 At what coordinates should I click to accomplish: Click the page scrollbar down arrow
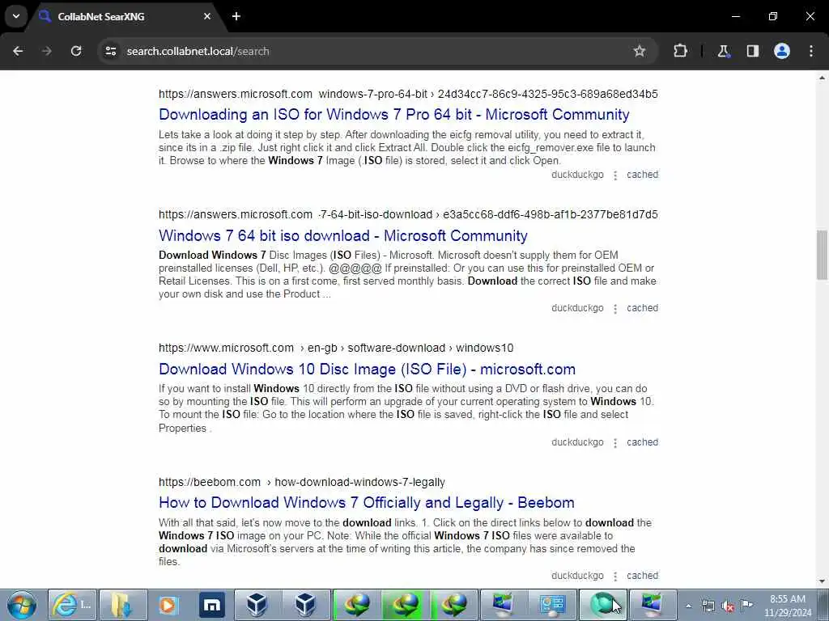[x=823, y=581]
